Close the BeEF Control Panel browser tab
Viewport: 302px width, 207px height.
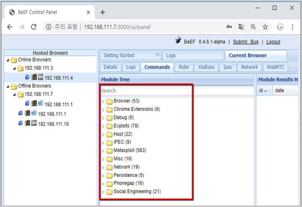pos(88,12)
